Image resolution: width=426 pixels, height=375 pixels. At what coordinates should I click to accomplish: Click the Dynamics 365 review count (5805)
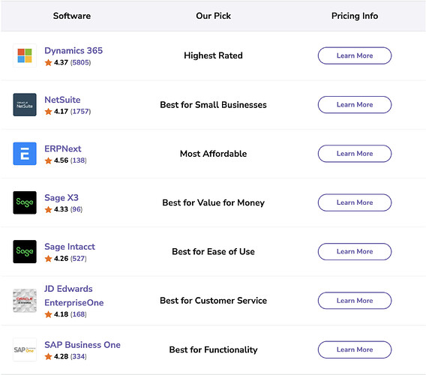click(81, 62)
